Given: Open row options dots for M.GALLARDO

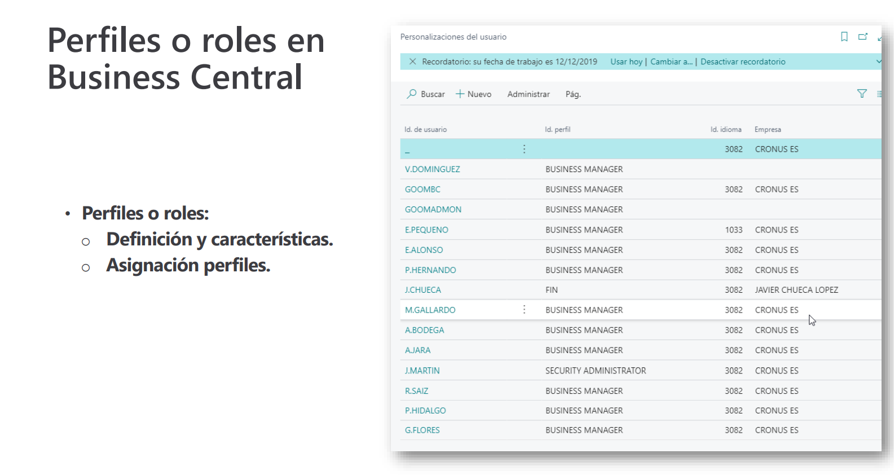Looking at the screenshot, I should 524,310.
